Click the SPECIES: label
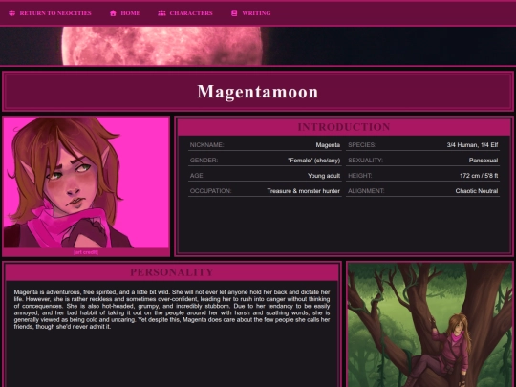This screenshot has width=516, height=387. coord(362,145)
